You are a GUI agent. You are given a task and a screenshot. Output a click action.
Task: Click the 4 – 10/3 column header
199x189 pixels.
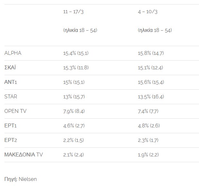(x=147, y=12)
